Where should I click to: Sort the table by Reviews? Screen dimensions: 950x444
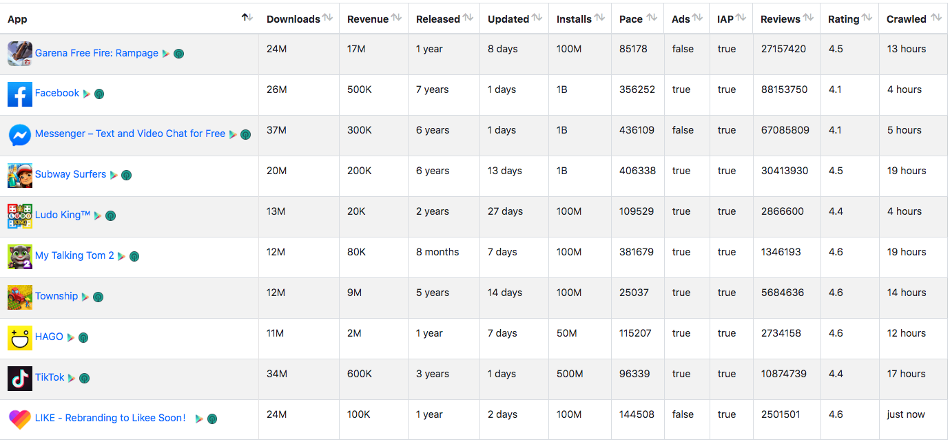[x=808, y=18]
